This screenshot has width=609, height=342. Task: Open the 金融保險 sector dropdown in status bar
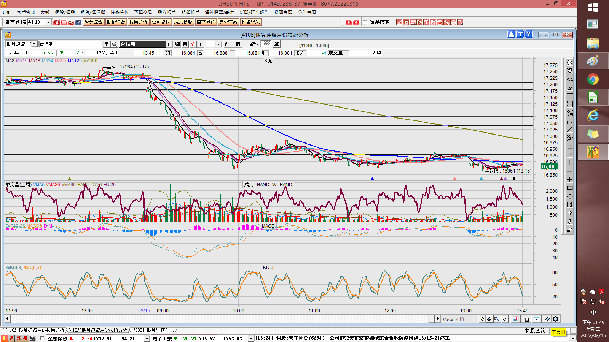click(147, 339)
